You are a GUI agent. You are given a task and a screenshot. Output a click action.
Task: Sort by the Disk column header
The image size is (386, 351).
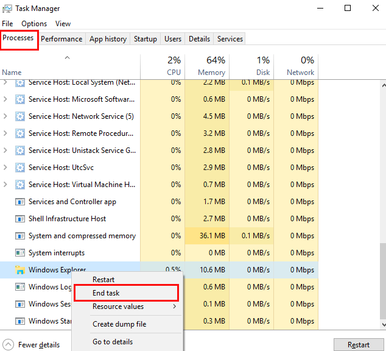pos(251,66)
